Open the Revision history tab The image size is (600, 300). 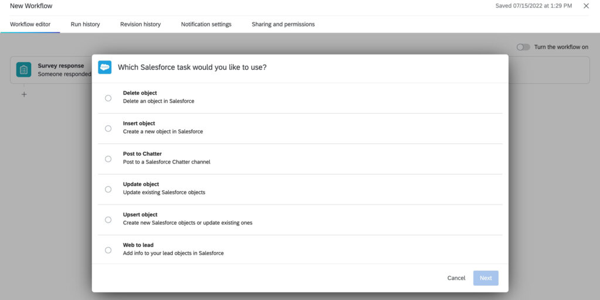[x=141, y=25]
